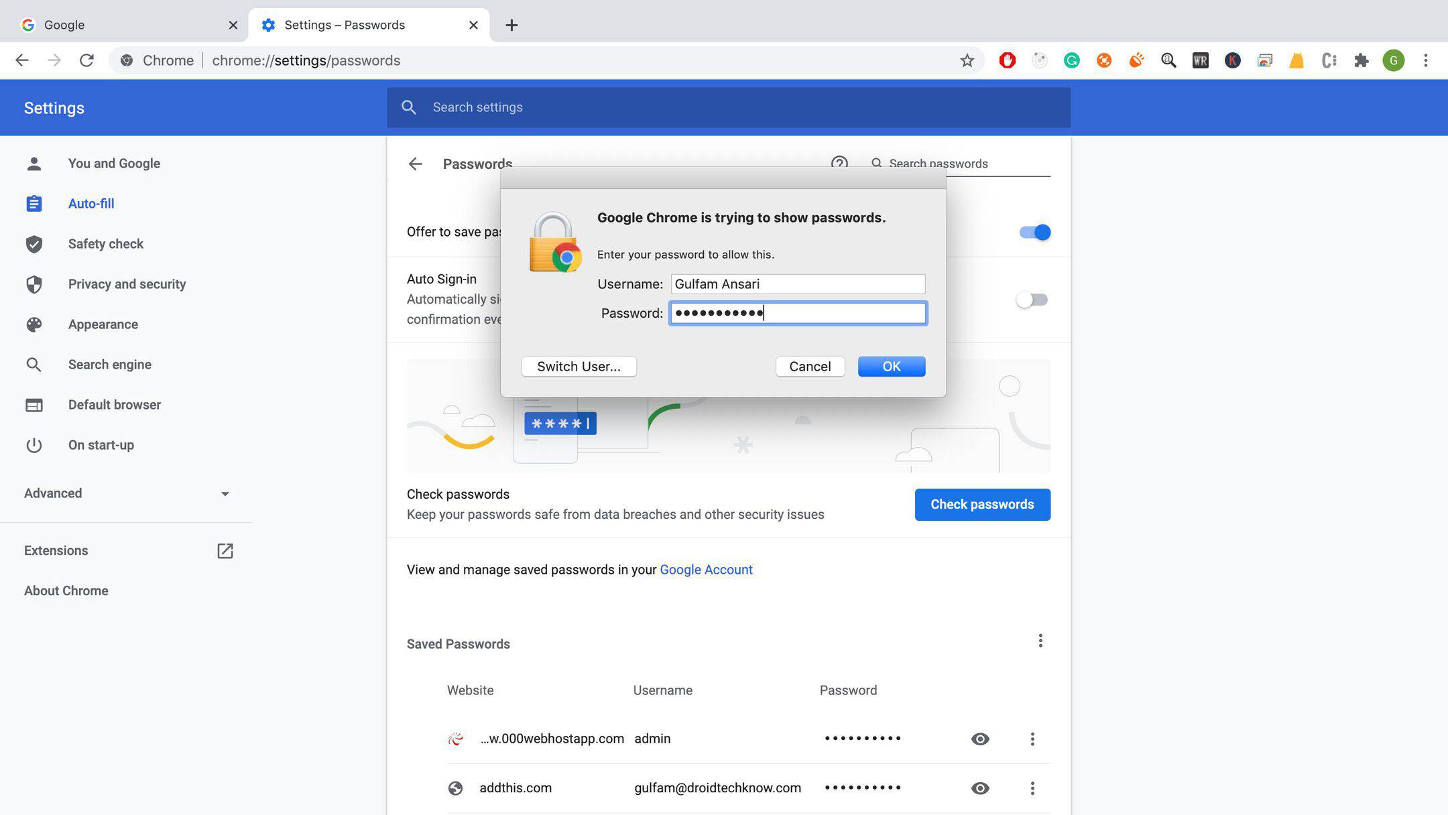Click the site info icon in address bar
Image resolution: width=1448 pixels, height=815 pixels.
tap(126, 60)
